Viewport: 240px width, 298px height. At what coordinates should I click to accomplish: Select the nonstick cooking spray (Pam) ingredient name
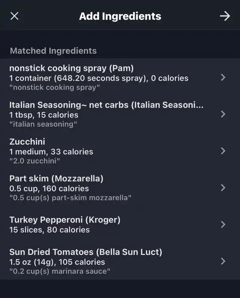point(71,68)
